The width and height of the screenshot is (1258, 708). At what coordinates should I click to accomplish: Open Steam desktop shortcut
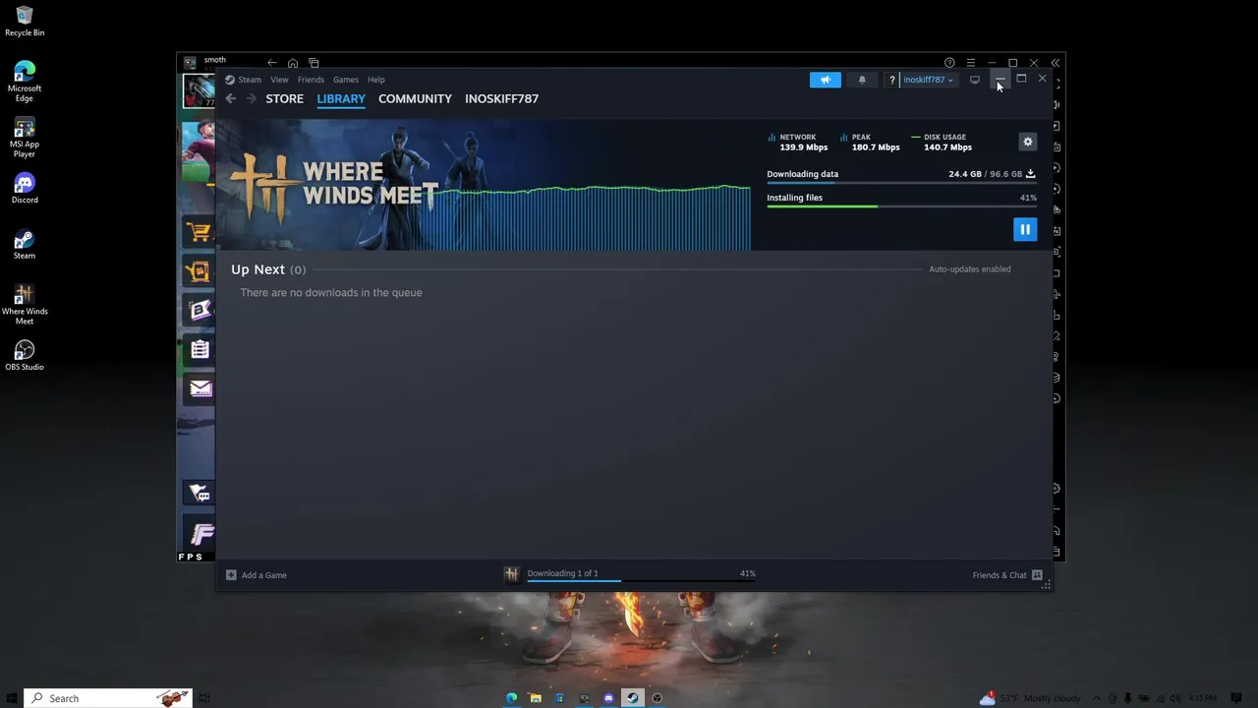(x=25, y=244)
